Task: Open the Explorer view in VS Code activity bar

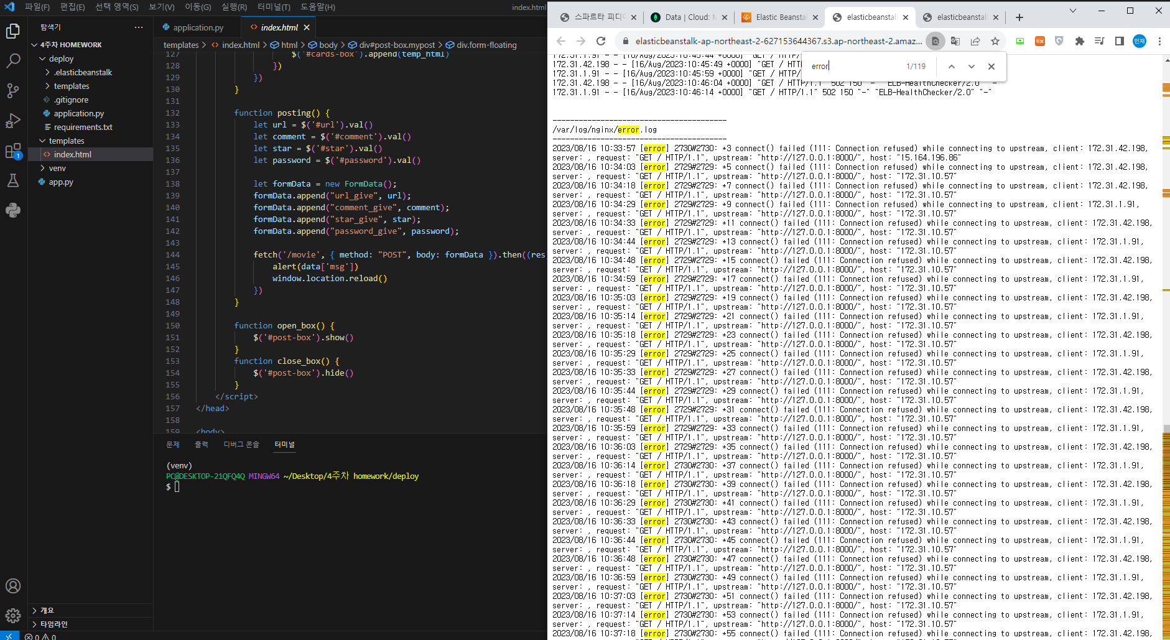Action: tap(13, 31)
